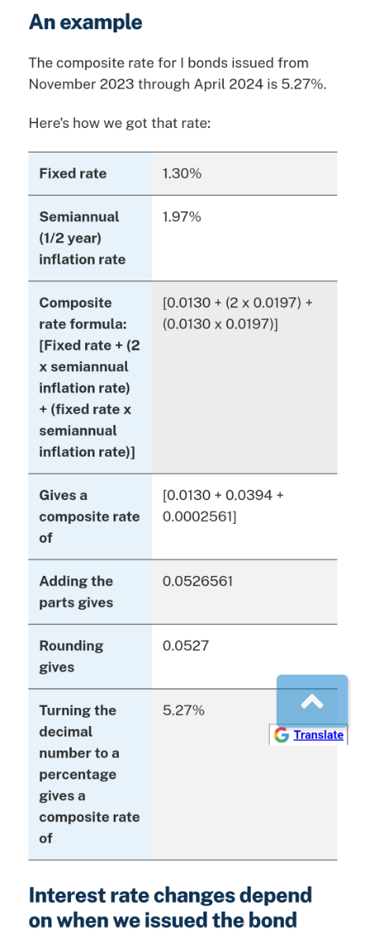Click the "Turning the decimal number" row header

[90, 774]
